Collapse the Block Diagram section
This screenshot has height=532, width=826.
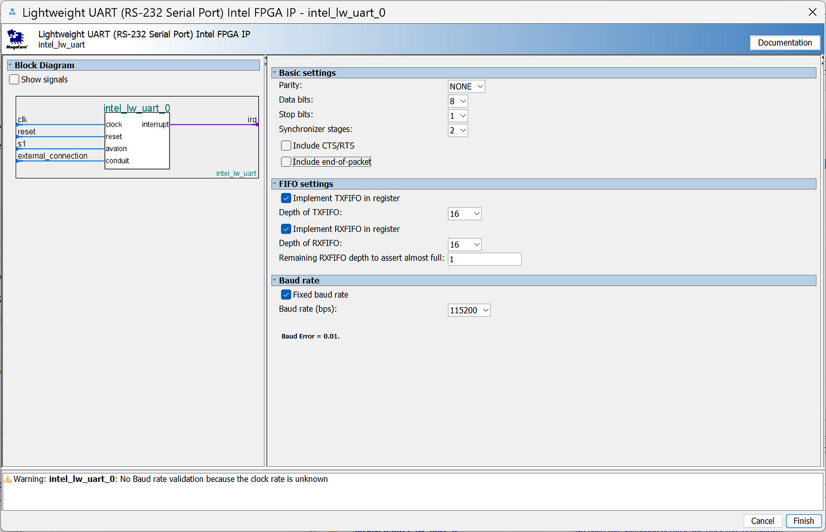click(10, 65)
